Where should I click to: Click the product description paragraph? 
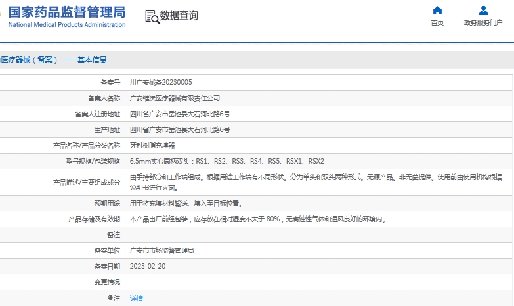tap(316, 183)
